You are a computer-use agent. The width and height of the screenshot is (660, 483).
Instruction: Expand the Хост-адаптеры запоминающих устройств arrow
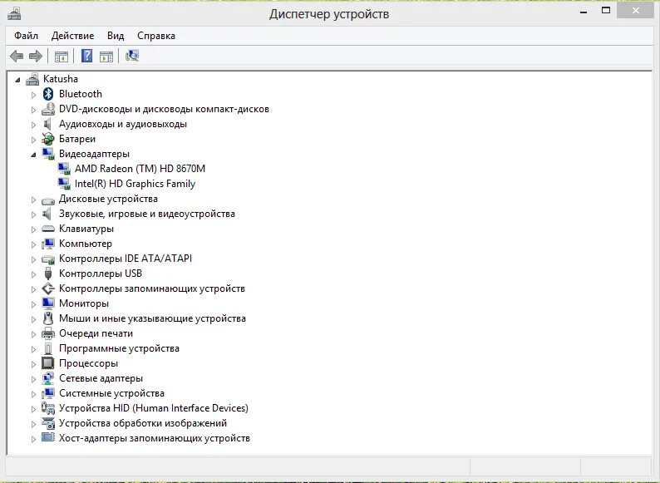33,439
